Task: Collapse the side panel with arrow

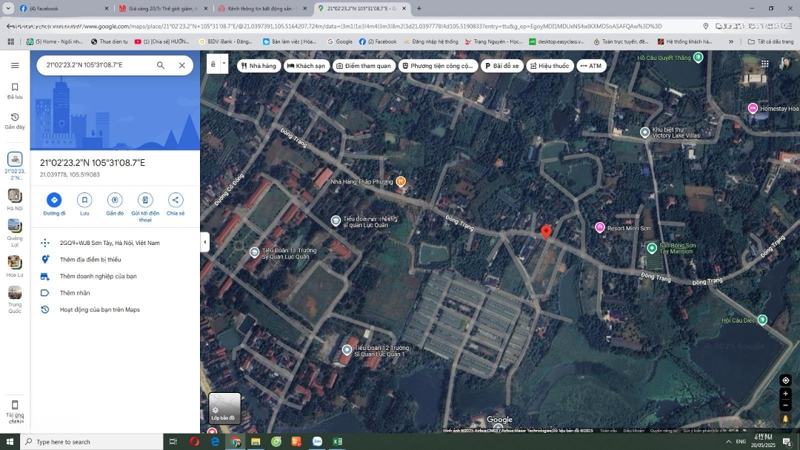Action: (204, 241)
